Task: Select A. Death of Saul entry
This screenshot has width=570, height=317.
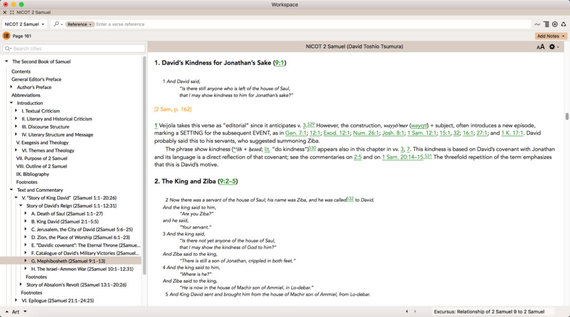Action: [67, 214]
